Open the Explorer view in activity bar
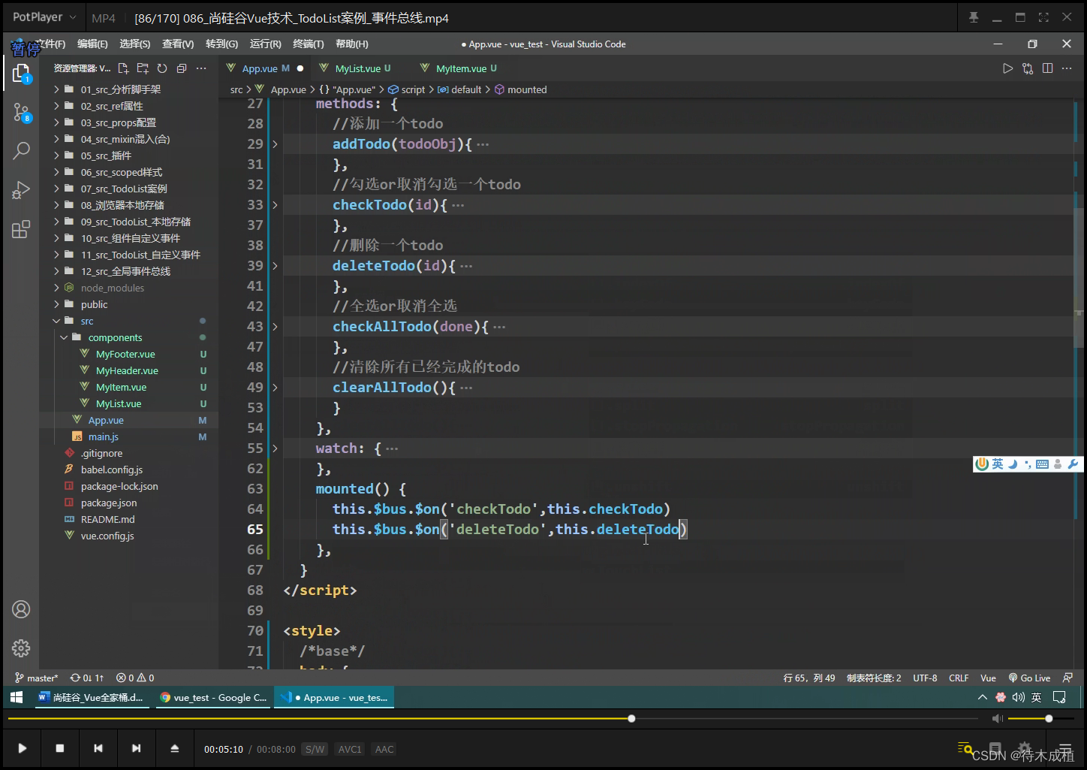This screenshot has height=770, width=1087. pos(21,73)
